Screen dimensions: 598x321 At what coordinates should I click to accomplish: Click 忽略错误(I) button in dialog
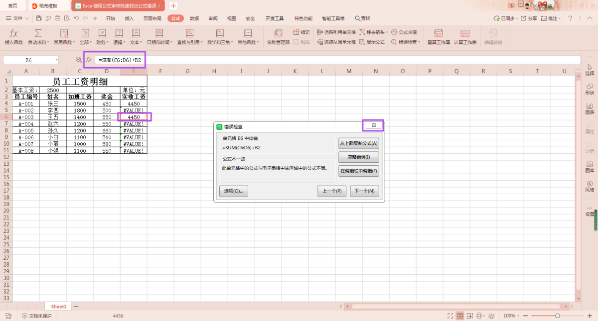point(358,157)
